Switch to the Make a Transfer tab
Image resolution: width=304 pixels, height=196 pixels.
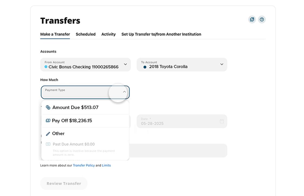[55, 34]
